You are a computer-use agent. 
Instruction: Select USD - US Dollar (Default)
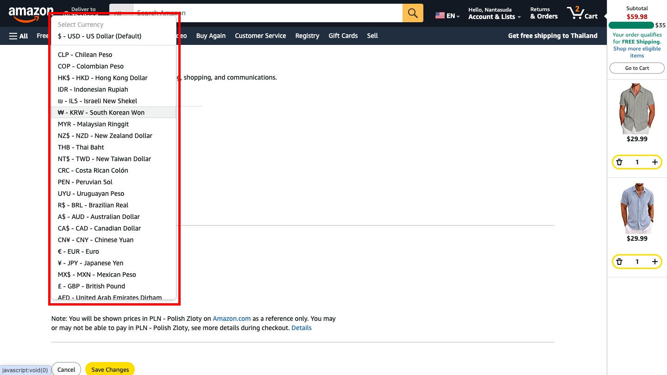pyautogui.click(x=113, y=36)
